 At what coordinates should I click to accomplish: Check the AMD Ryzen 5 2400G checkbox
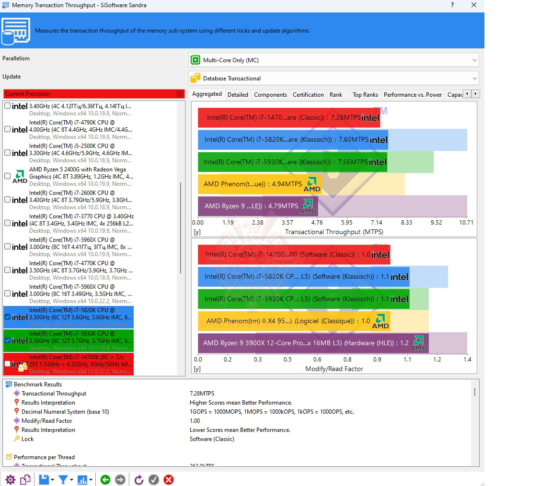click(x=7, y=176)
